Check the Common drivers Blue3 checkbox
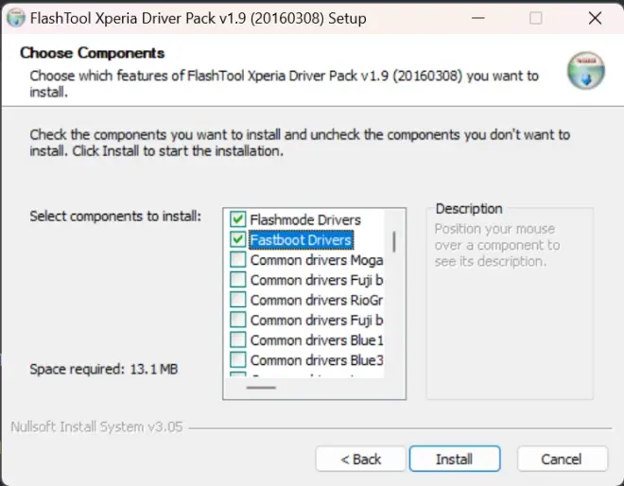 238,360
